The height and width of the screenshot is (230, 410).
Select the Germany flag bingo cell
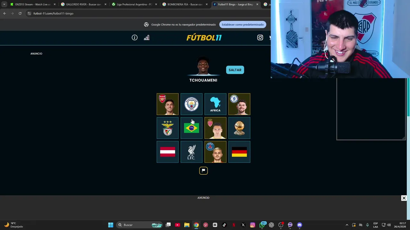pyautogui.click(x=239, y=152)
